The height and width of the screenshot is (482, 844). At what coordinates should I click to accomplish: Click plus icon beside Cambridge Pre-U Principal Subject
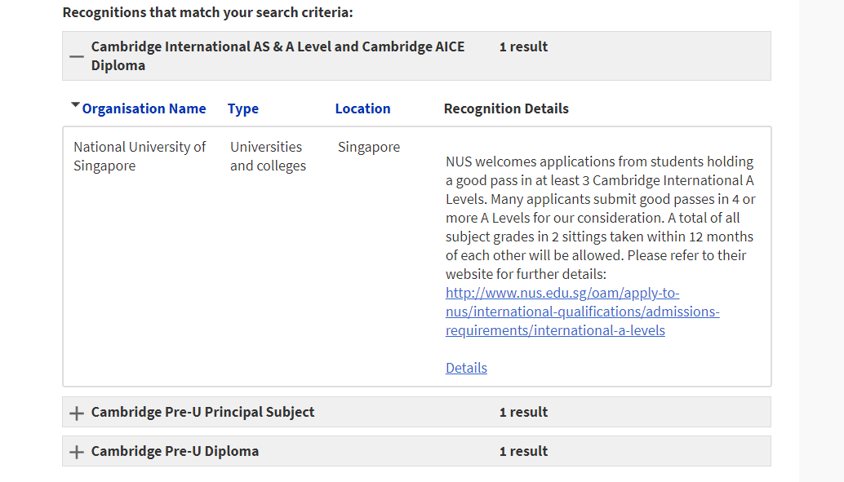(x=77, y=413)
